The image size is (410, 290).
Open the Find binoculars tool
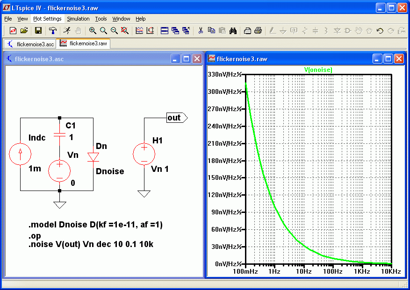(x=233, y=30)
